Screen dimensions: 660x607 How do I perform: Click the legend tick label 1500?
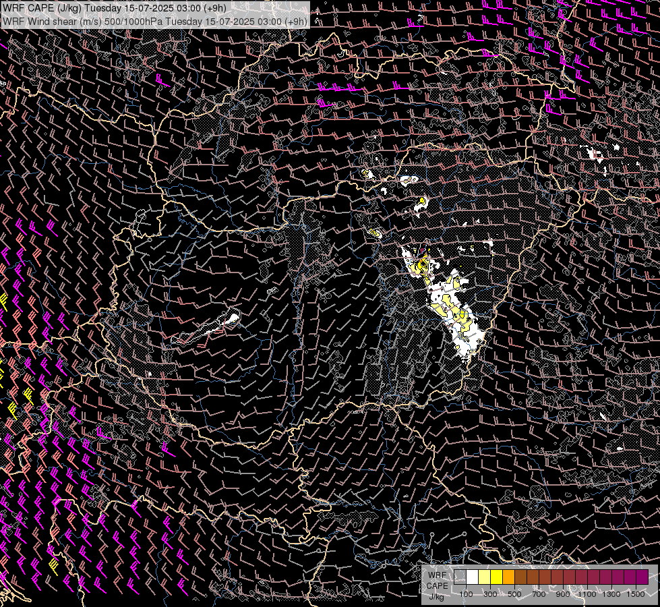point(636,594)
